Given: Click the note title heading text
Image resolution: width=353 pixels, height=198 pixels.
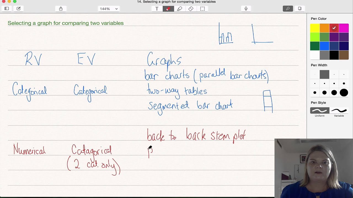Looking at the screenshot, I should [66, 23].
